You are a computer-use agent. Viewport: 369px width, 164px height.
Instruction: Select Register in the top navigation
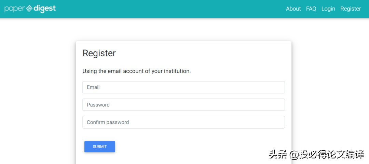point(351,9)
